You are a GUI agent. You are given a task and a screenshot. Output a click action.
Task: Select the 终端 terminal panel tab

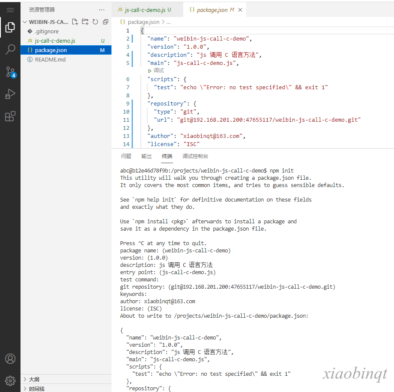click(x=167, y=156)
